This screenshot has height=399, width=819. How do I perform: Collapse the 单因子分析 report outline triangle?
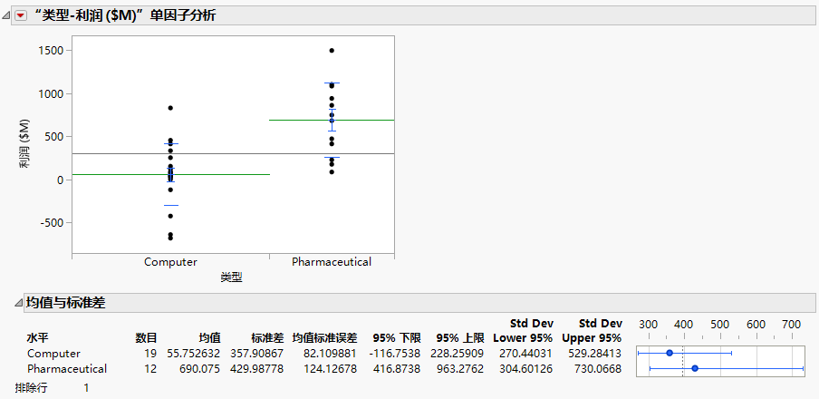pyautogui.click(x=8, y=15)
